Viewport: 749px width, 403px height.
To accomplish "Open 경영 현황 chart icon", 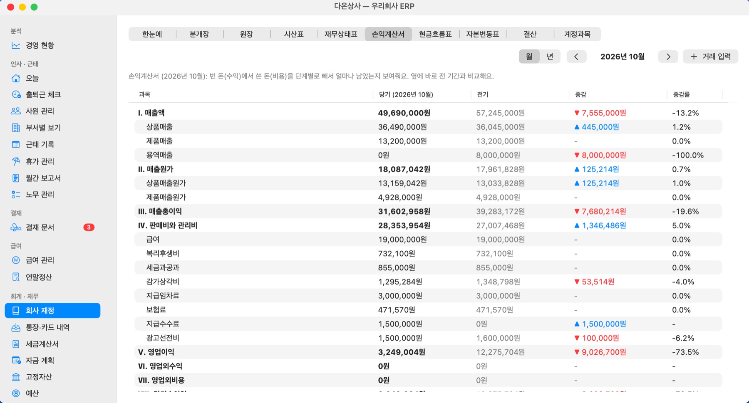I will point(16,45).
